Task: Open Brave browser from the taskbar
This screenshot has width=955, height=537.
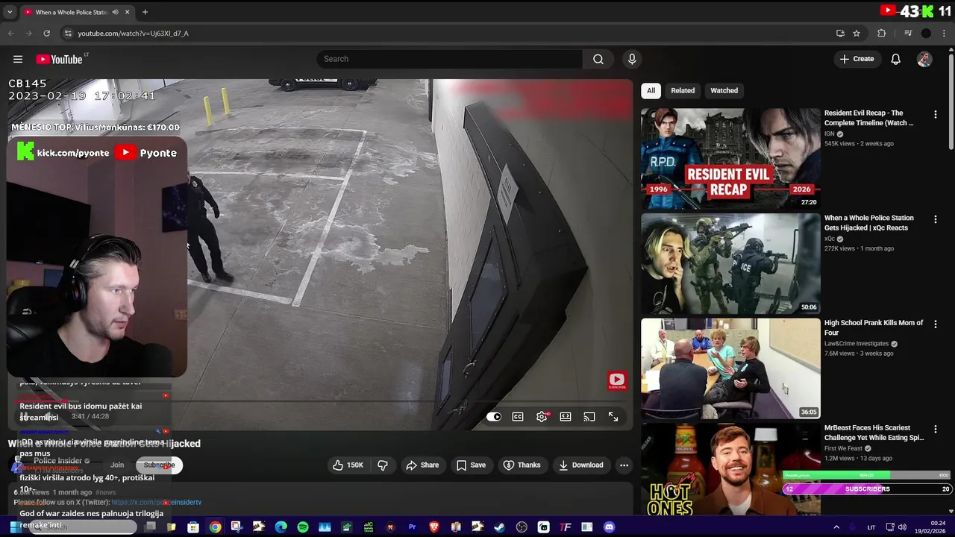Action: pos(433,527)
